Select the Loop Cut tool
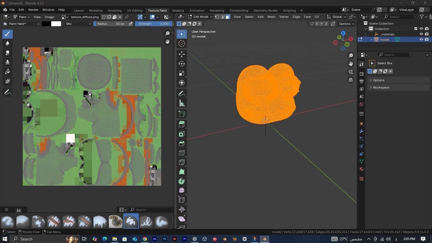Screen dimensions: 432x243 (x=182, y=153)
